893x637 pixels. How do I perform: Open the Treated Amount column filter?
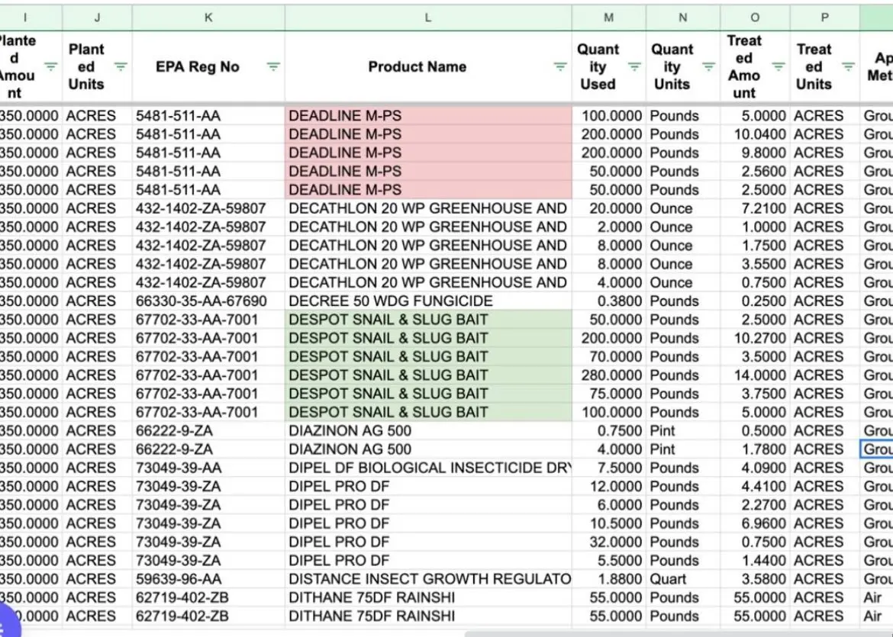pos(779,66)
